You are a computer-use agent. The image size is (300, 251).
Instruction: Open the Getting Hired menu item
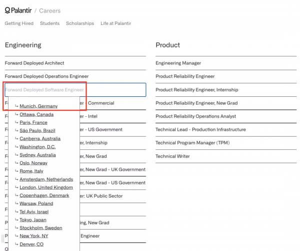click(x=19, y=23)
